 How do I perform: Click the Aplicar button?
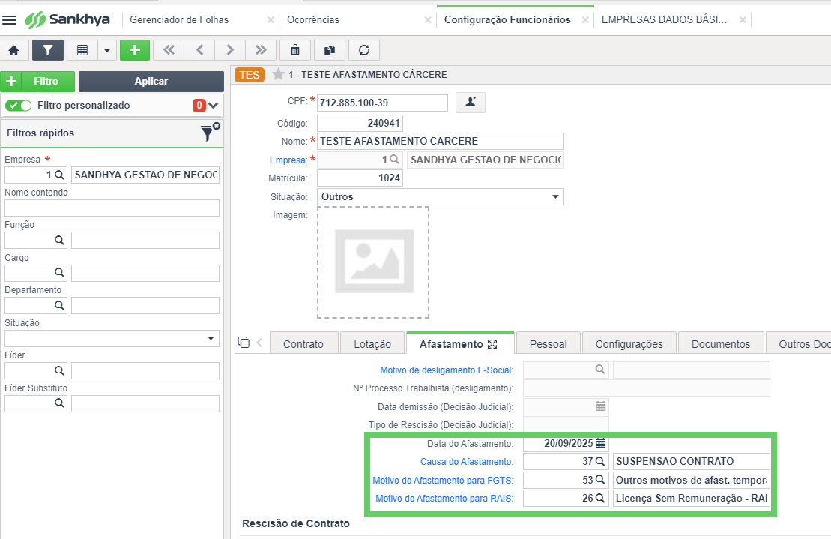[x=151, y=82]
